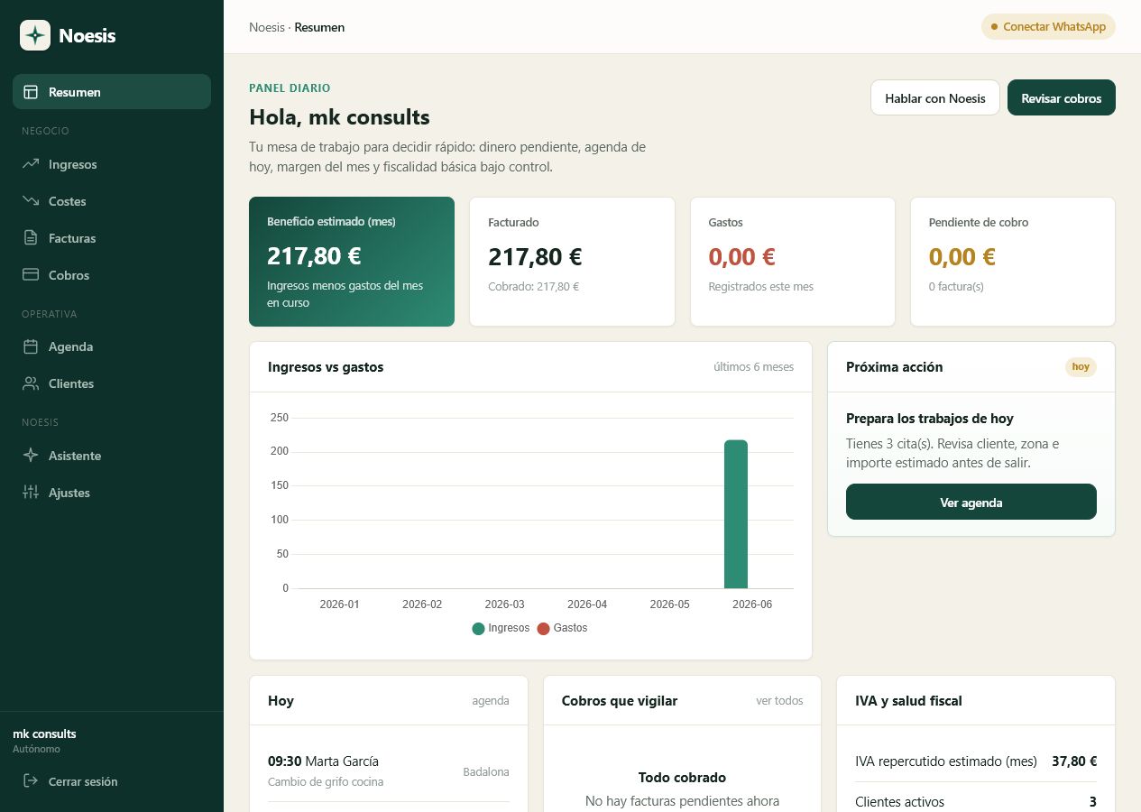Click the 0 factura(s) label
This screenshot has height=812, width=1141.
click(x=956, y=287)
